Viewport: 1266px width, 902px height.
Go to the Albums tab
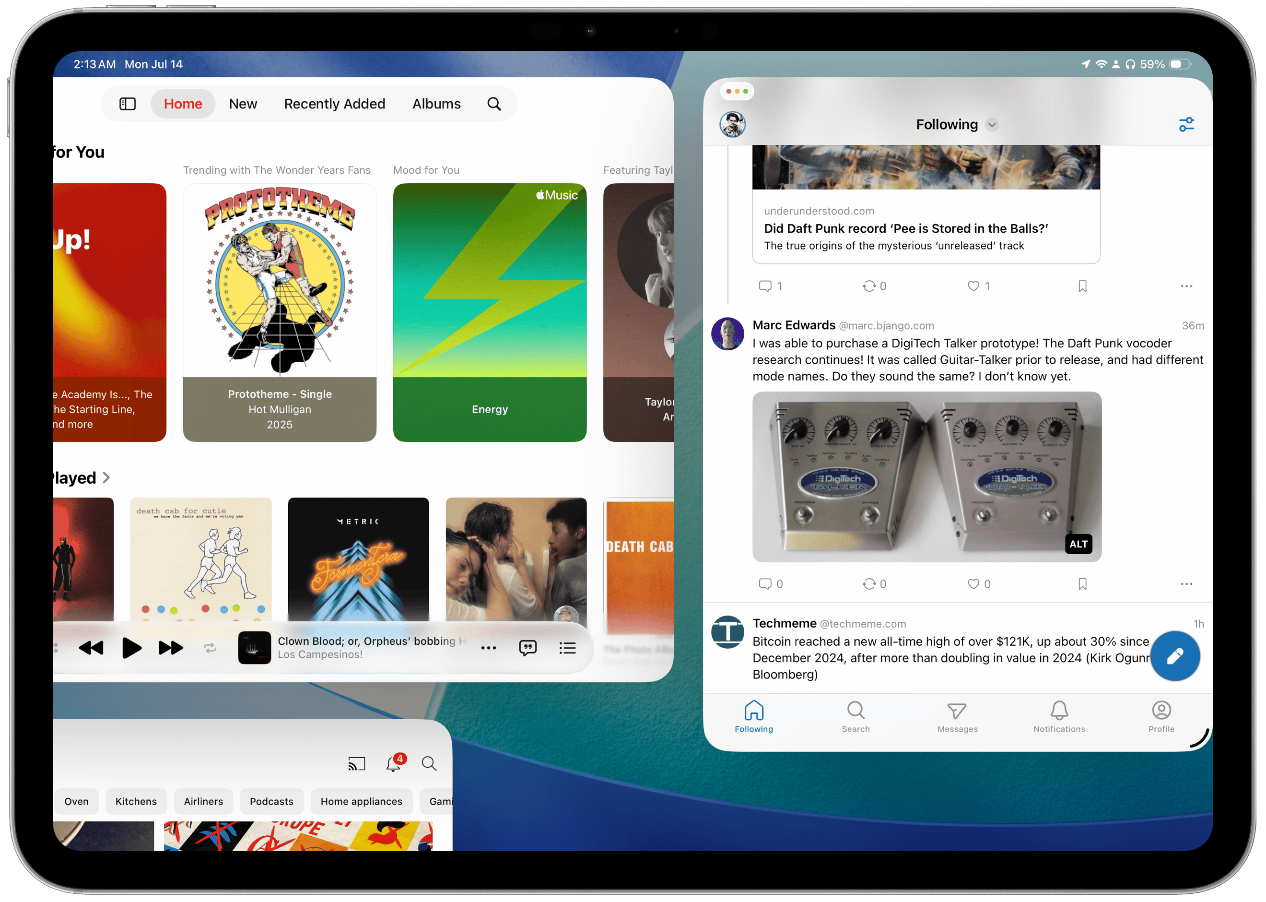(x=436, y=104)
